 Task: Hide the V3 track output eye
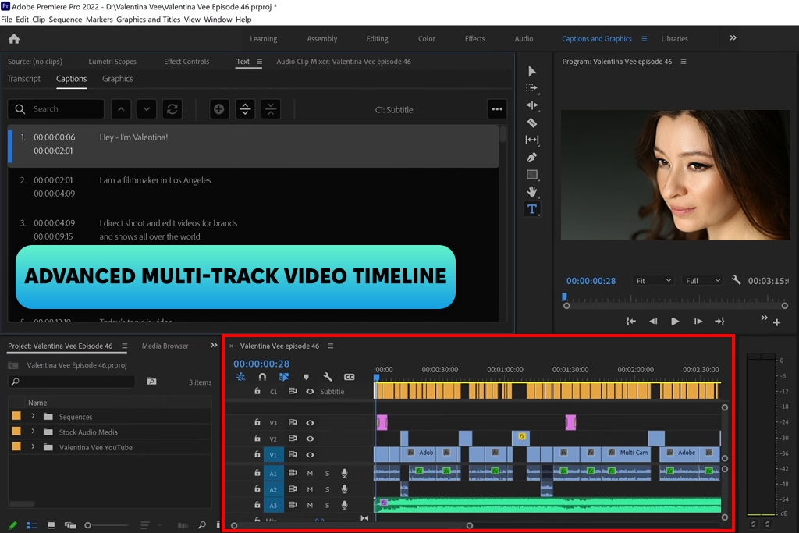310,423
